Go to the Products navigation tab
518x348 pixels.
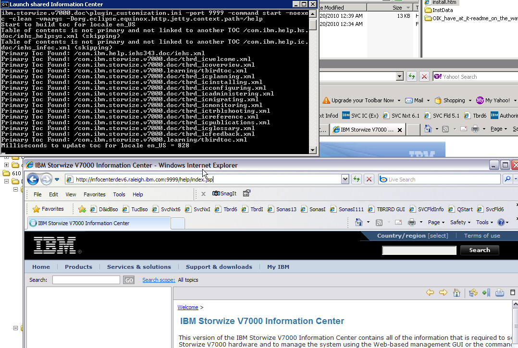(x=78, y=267)
